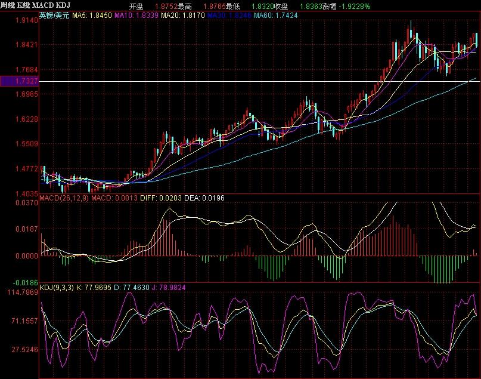This screenshot has width=481, height=379.
Task: Switch to the K线 candlestick view
Action: pyautogui.click(x=24, y=6)
